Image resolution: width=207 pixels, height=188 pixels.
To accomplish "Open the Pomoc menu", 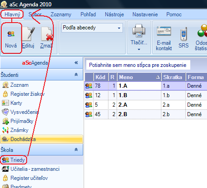I will point(174,14).
